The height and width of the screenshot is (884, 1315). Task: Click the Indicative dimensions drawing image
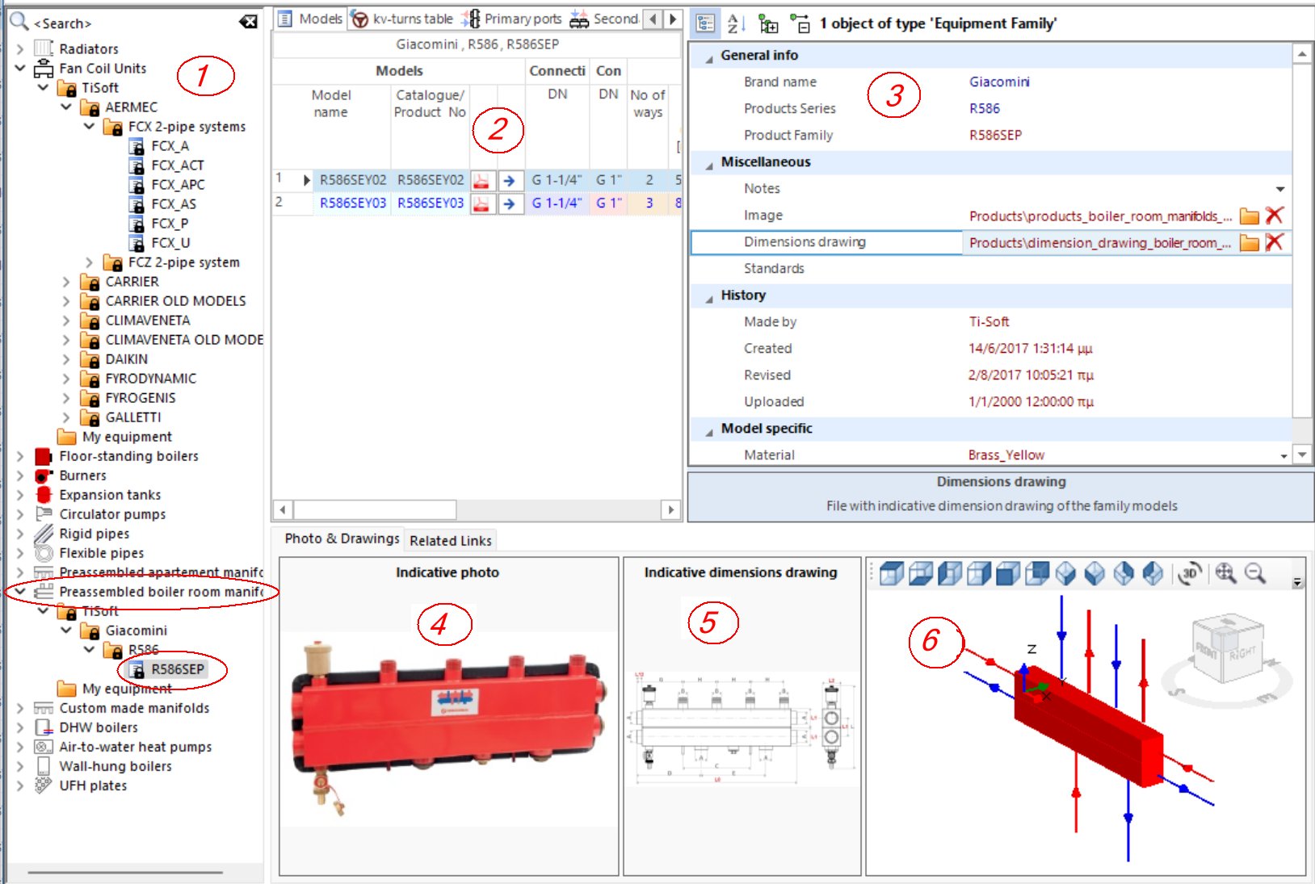[x=742, y=728]
